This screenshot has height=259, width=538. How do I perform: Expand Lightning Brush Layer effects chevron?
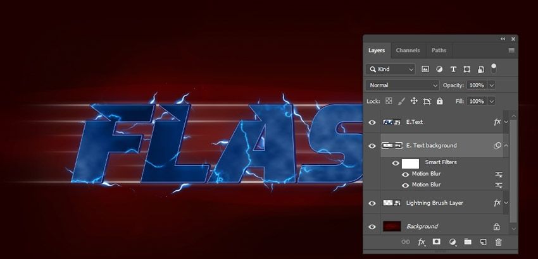coord(506,203)
